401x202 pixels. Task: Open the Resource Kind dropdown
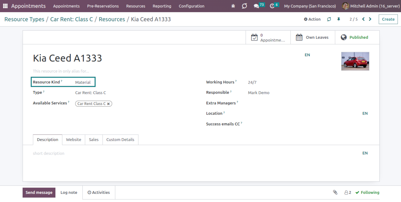point(83,82)
